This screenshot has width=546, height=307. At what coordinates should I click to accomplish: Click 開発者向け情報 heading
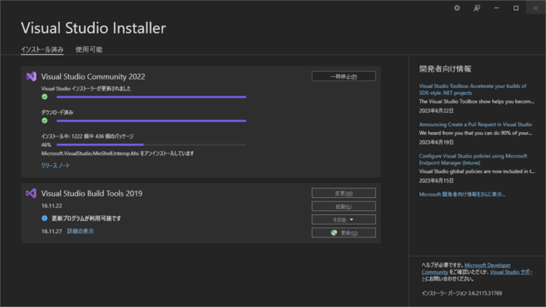(445, 69)
